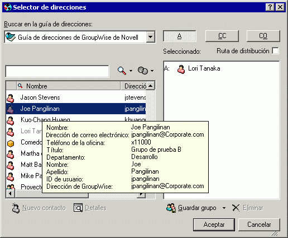Click the title bar help question button

(x=270, y=7)
